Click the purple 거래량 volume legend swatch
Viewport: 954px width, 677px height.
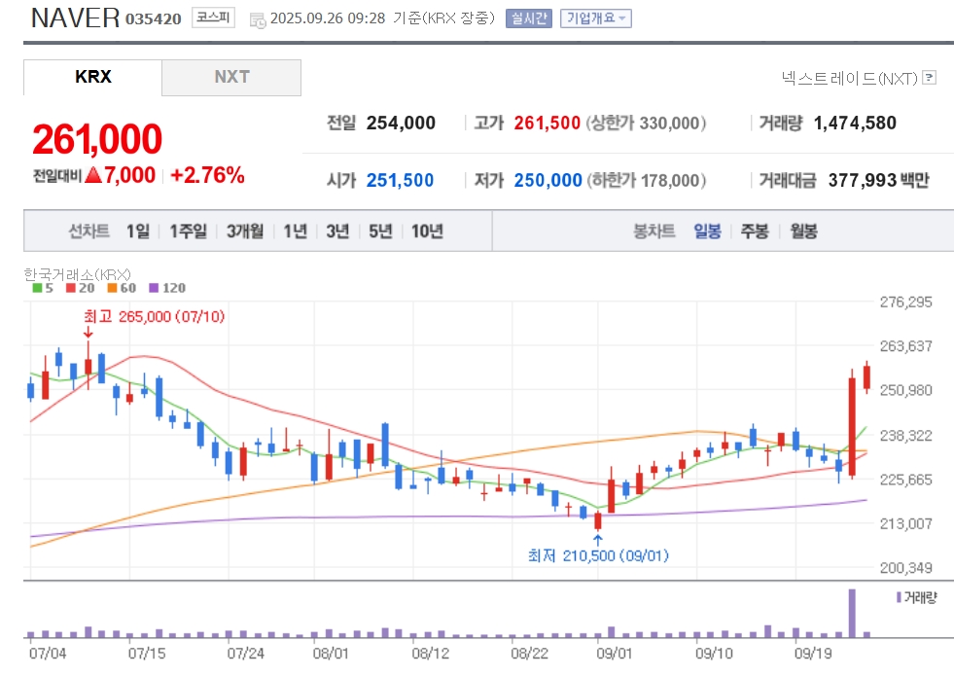(899, 597)
